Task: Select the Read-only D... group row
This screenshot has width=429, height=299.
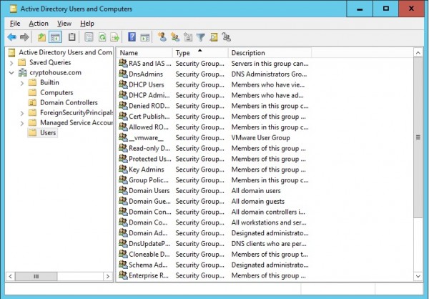Action: click(x=214, y=148)
